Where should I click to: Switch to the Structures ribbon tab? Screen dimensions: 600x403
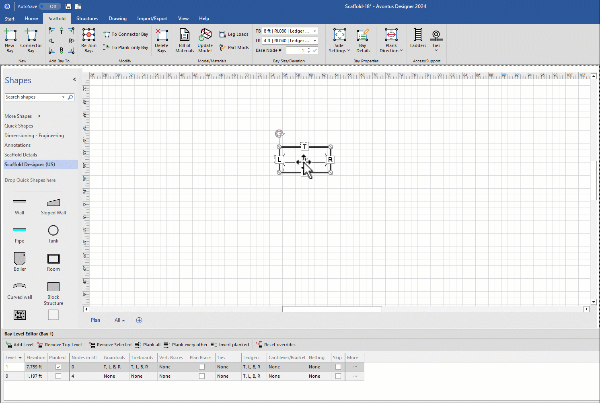87,19
